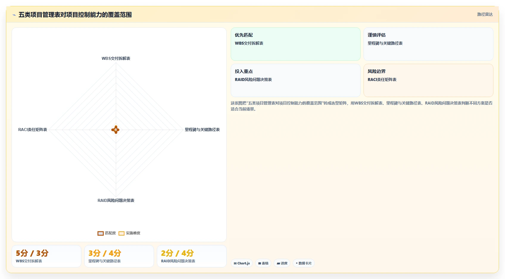The height and width of the screenshot is (279, 505).
Task: Open the 优先匹配 card
Action: (x=296, y=44)
